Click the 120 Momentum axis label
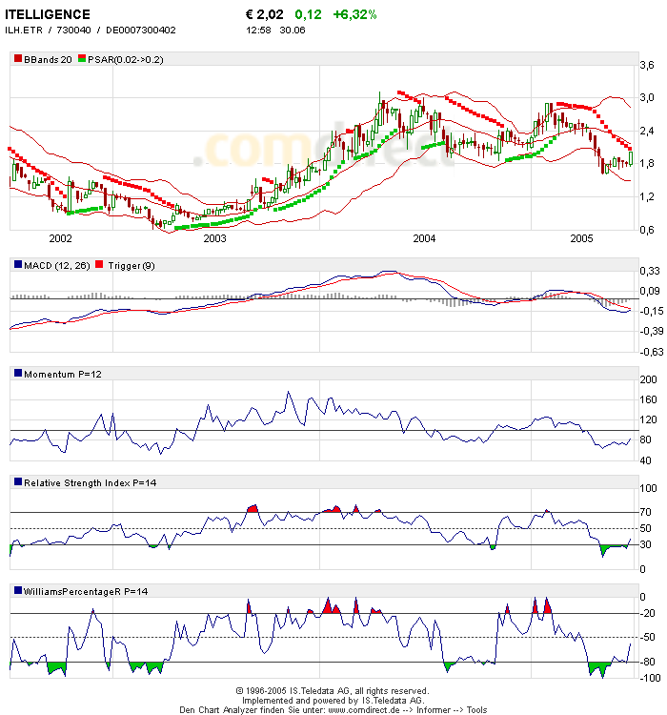 click(648, 420)
